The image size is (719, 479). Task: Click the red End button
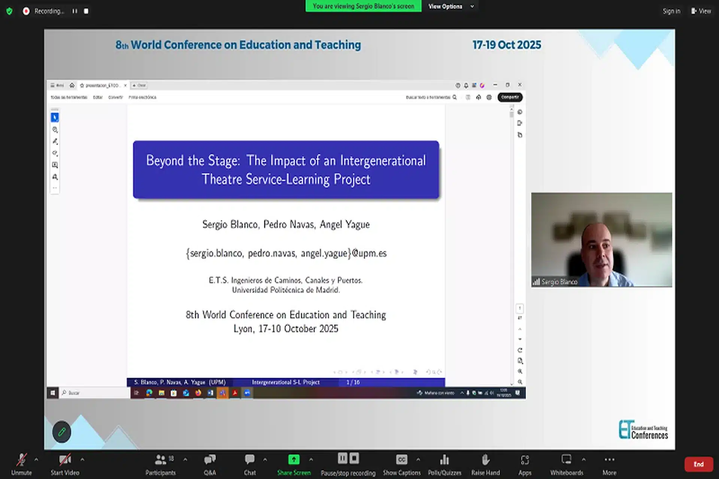pyautogui.click(x=698, y=464)
